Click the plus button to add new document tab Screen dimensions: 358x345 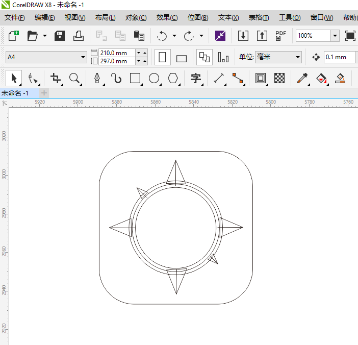tap(44, 93)
